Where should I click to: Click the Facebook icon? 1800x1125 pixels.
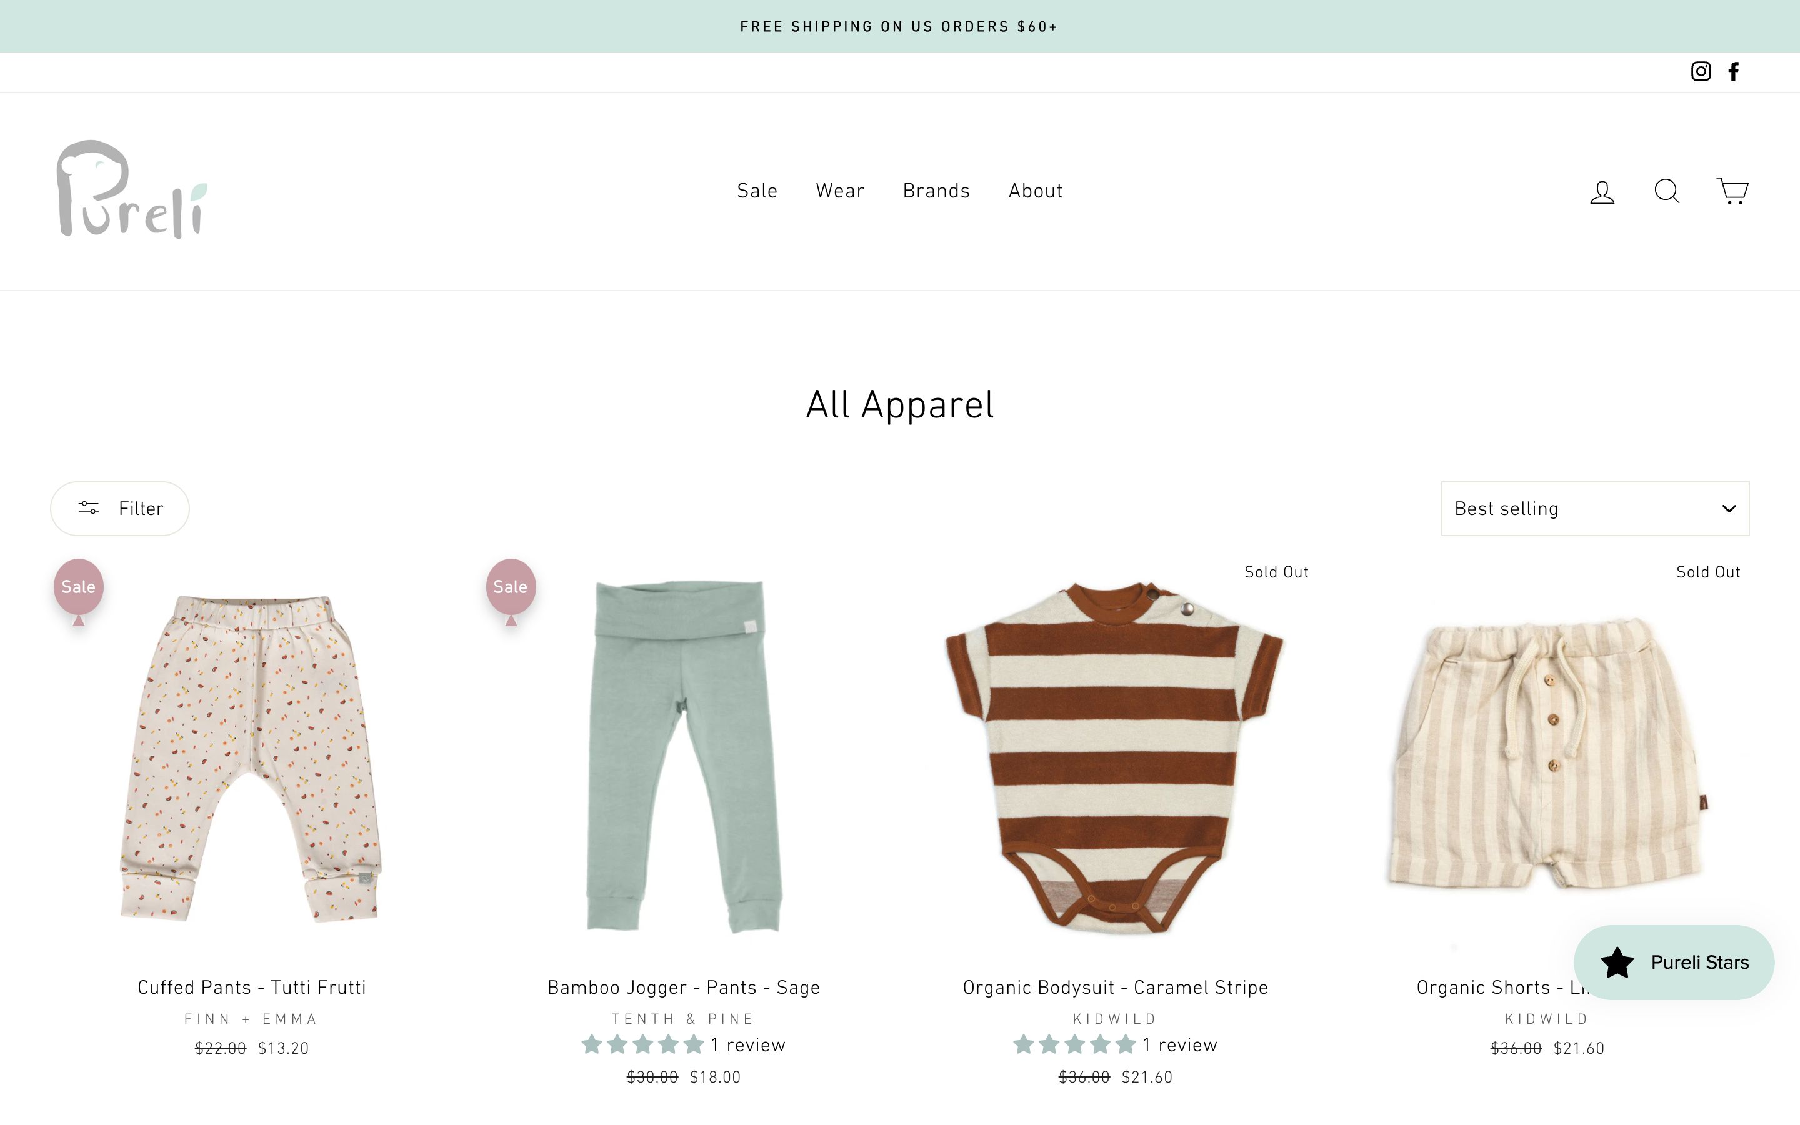[x=1735, y=71]
